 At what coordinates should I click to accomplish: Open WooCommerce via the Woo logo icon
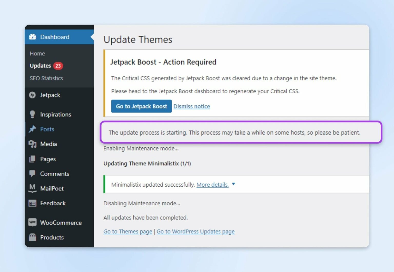click(32, 222)
